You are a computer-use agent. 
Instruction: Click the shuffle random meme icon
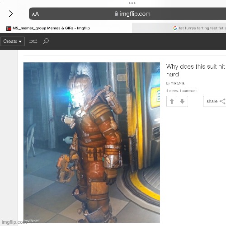click(x=33, y=41)
